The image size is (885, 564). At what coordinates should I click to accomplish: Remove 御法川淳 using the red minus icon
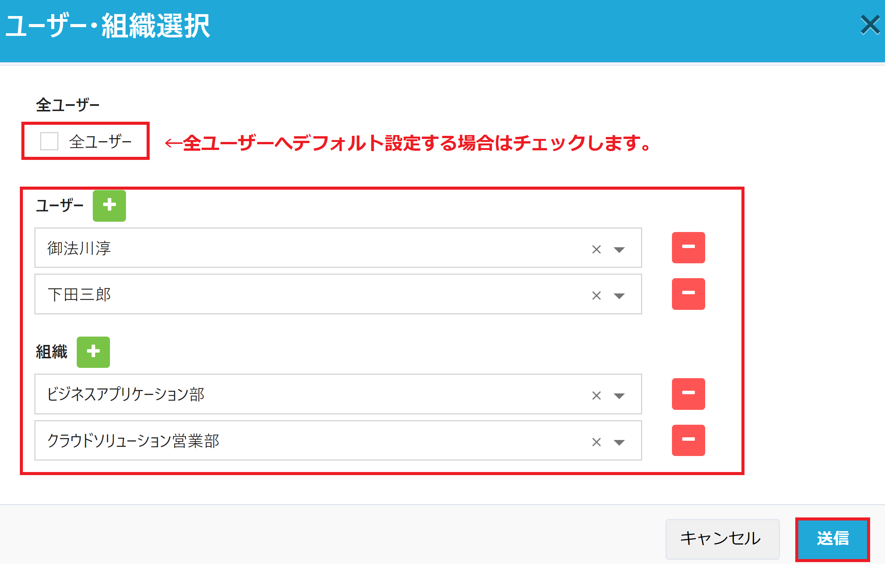688,248
